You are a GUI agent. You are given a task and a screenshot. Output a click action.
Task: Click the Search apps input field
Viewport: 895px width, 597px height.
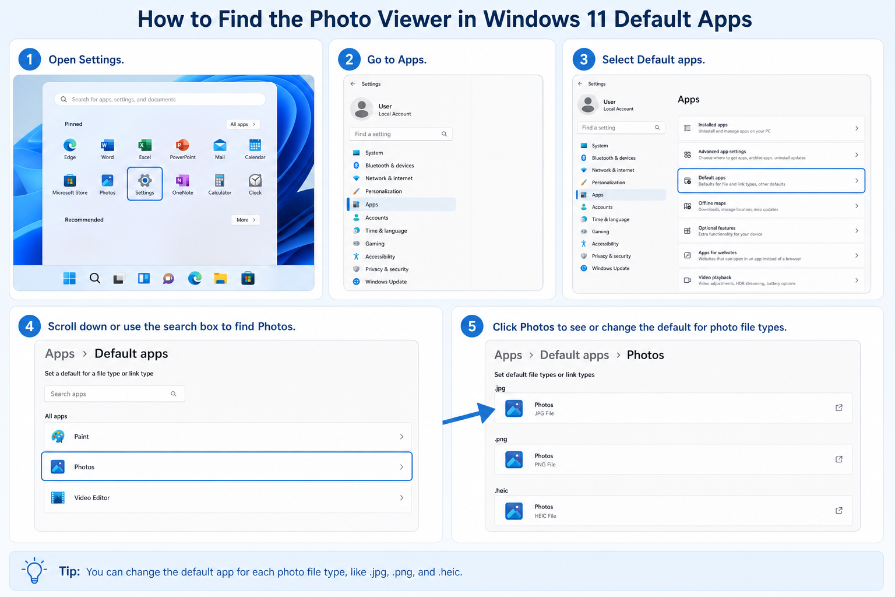tap(115, 394)
